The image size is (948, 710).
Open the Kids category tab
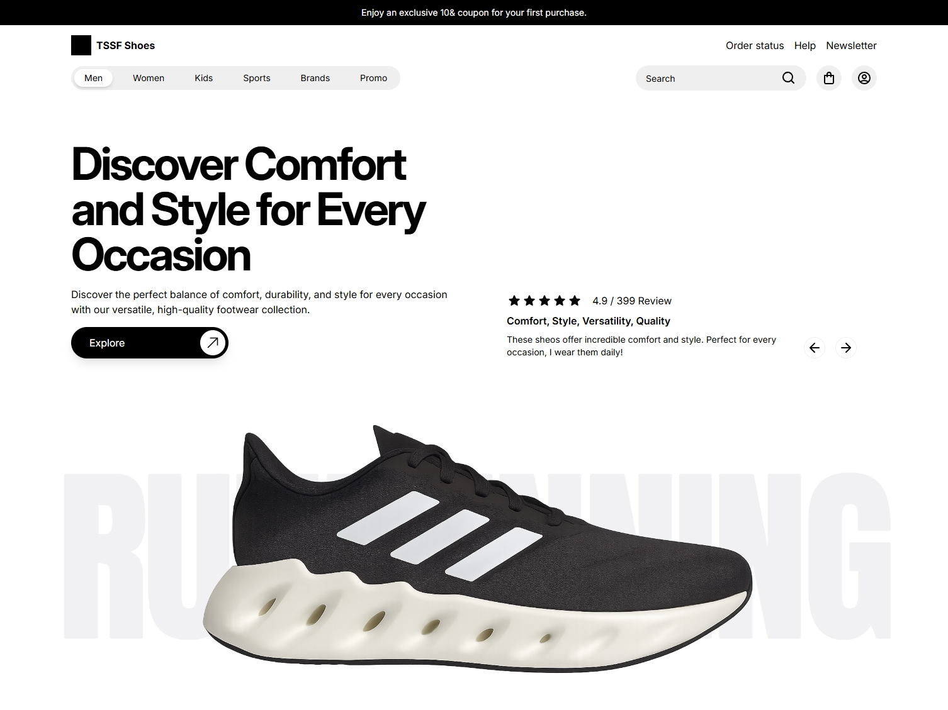pos(203,78)
